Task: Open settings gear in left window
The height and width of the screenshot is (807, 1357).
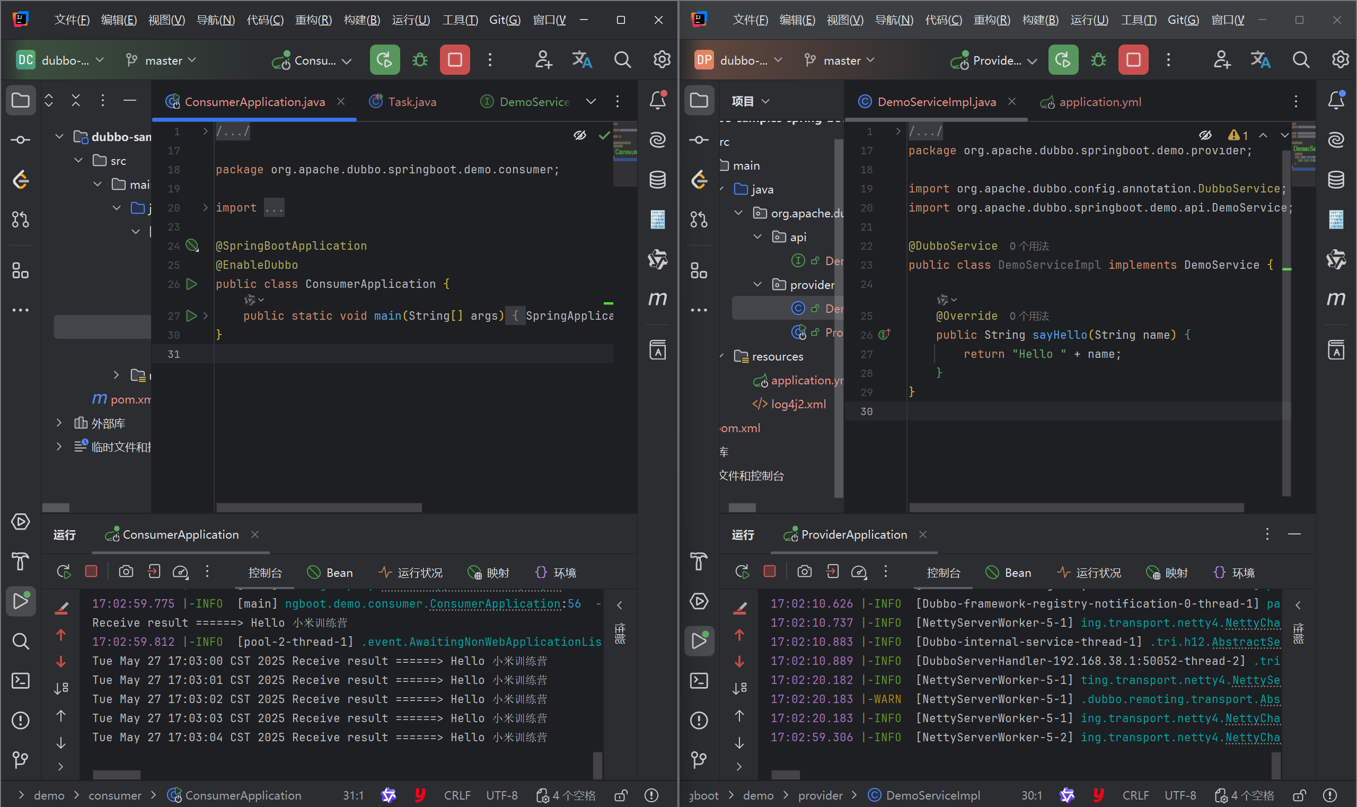Action: tap(661, 60)
